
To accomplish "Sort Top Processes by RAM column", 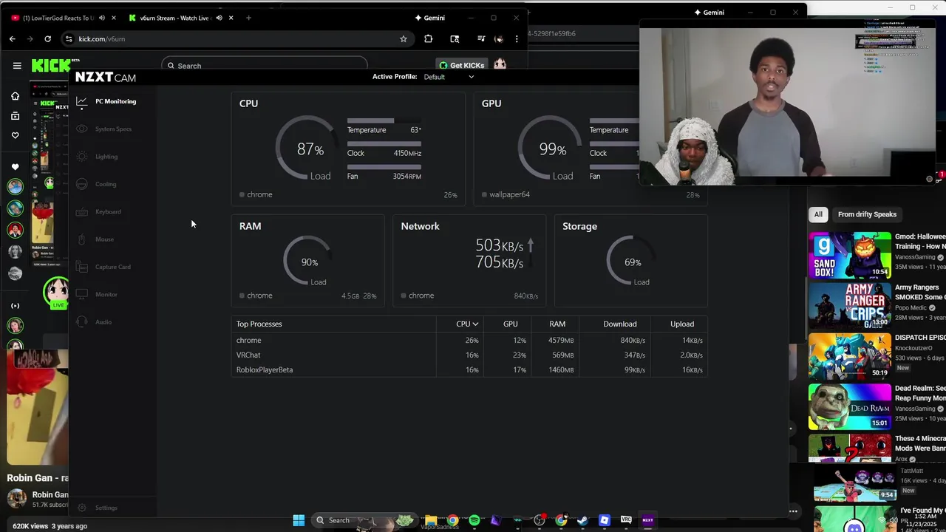I will click(557, 324).
